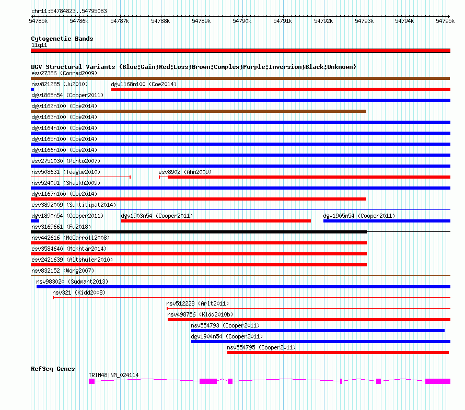Image resolution: width=465 pixels, height=410 pixels.
Task: Select the red dgv1167n100 loss bar
Action: point(199,199)
